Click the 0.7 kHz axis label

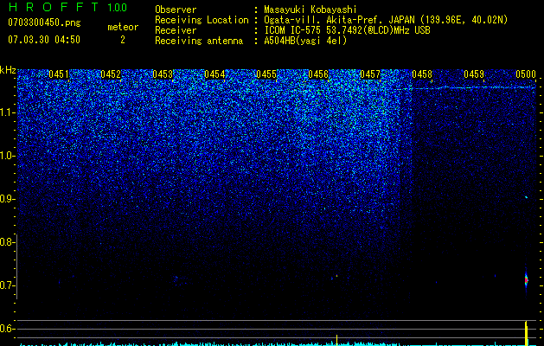(8, 285)
